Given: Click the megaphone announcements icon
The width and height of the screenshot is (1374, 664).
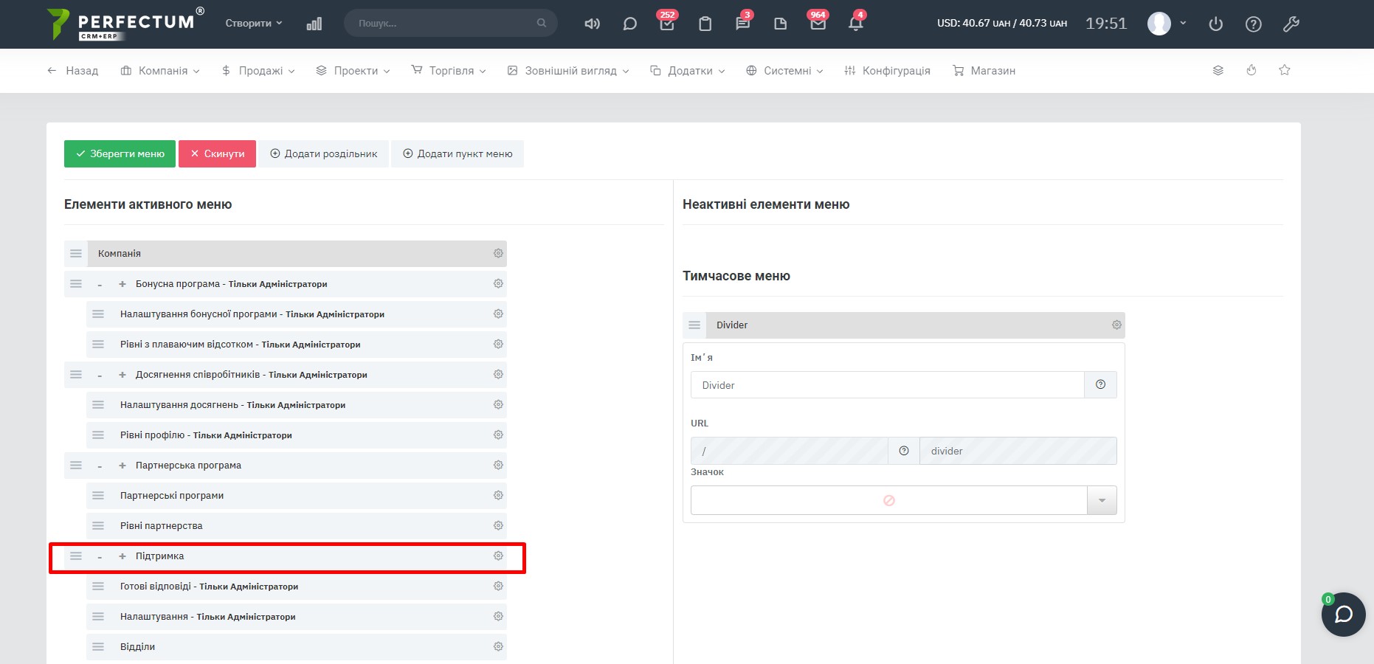Looking at the screenshot, I should 592,24.
